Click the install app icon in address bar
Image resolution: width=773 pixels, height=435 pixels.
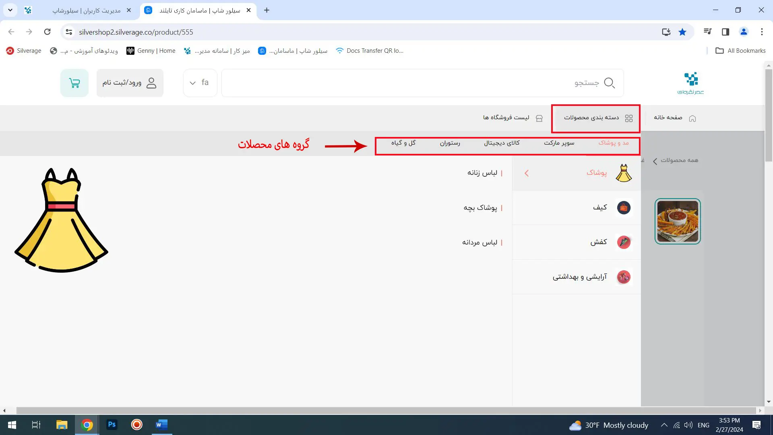pyautogui.click(x=666, y=32)
